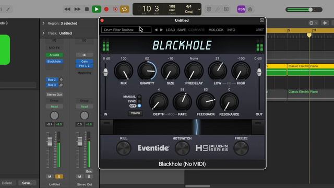This screenshot has height=188, width=334.
Task: Open the Read automation mode on Untitled channel
Action: pyautogui.click(x=54, y=107)
